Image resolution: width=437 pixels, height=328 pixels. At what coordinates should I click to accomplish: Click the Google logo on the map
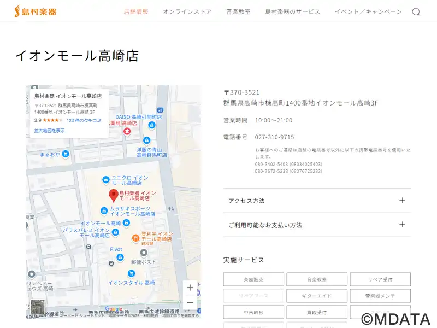coord(114,309)
